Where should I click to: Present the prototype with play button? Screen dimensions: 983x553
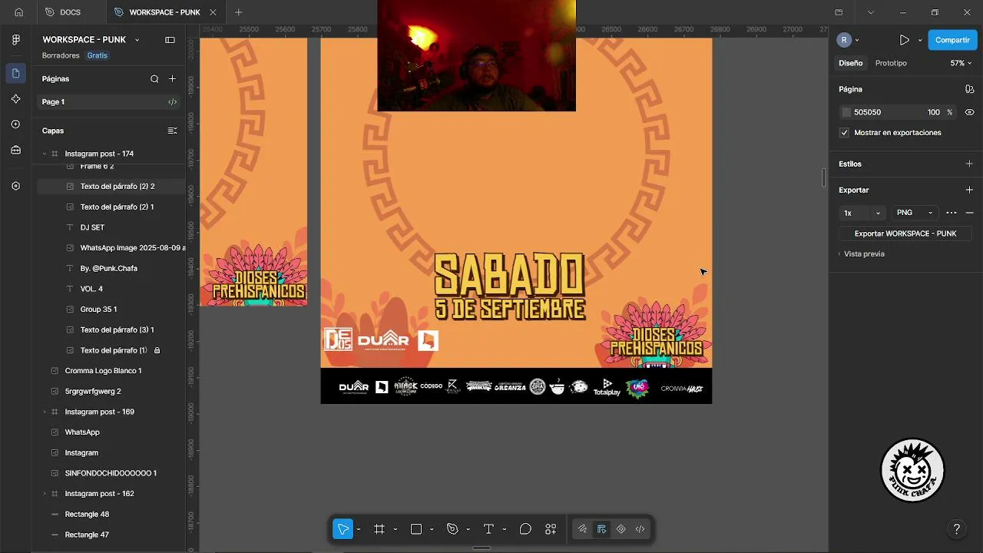pyautogui.click(x=904, y=40)
